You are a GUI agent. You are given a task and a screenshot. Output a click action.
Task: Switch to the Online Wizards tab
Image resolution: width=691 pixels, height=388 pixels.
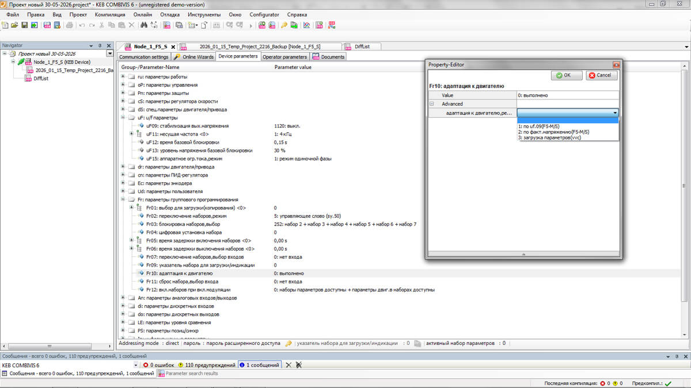193,57
